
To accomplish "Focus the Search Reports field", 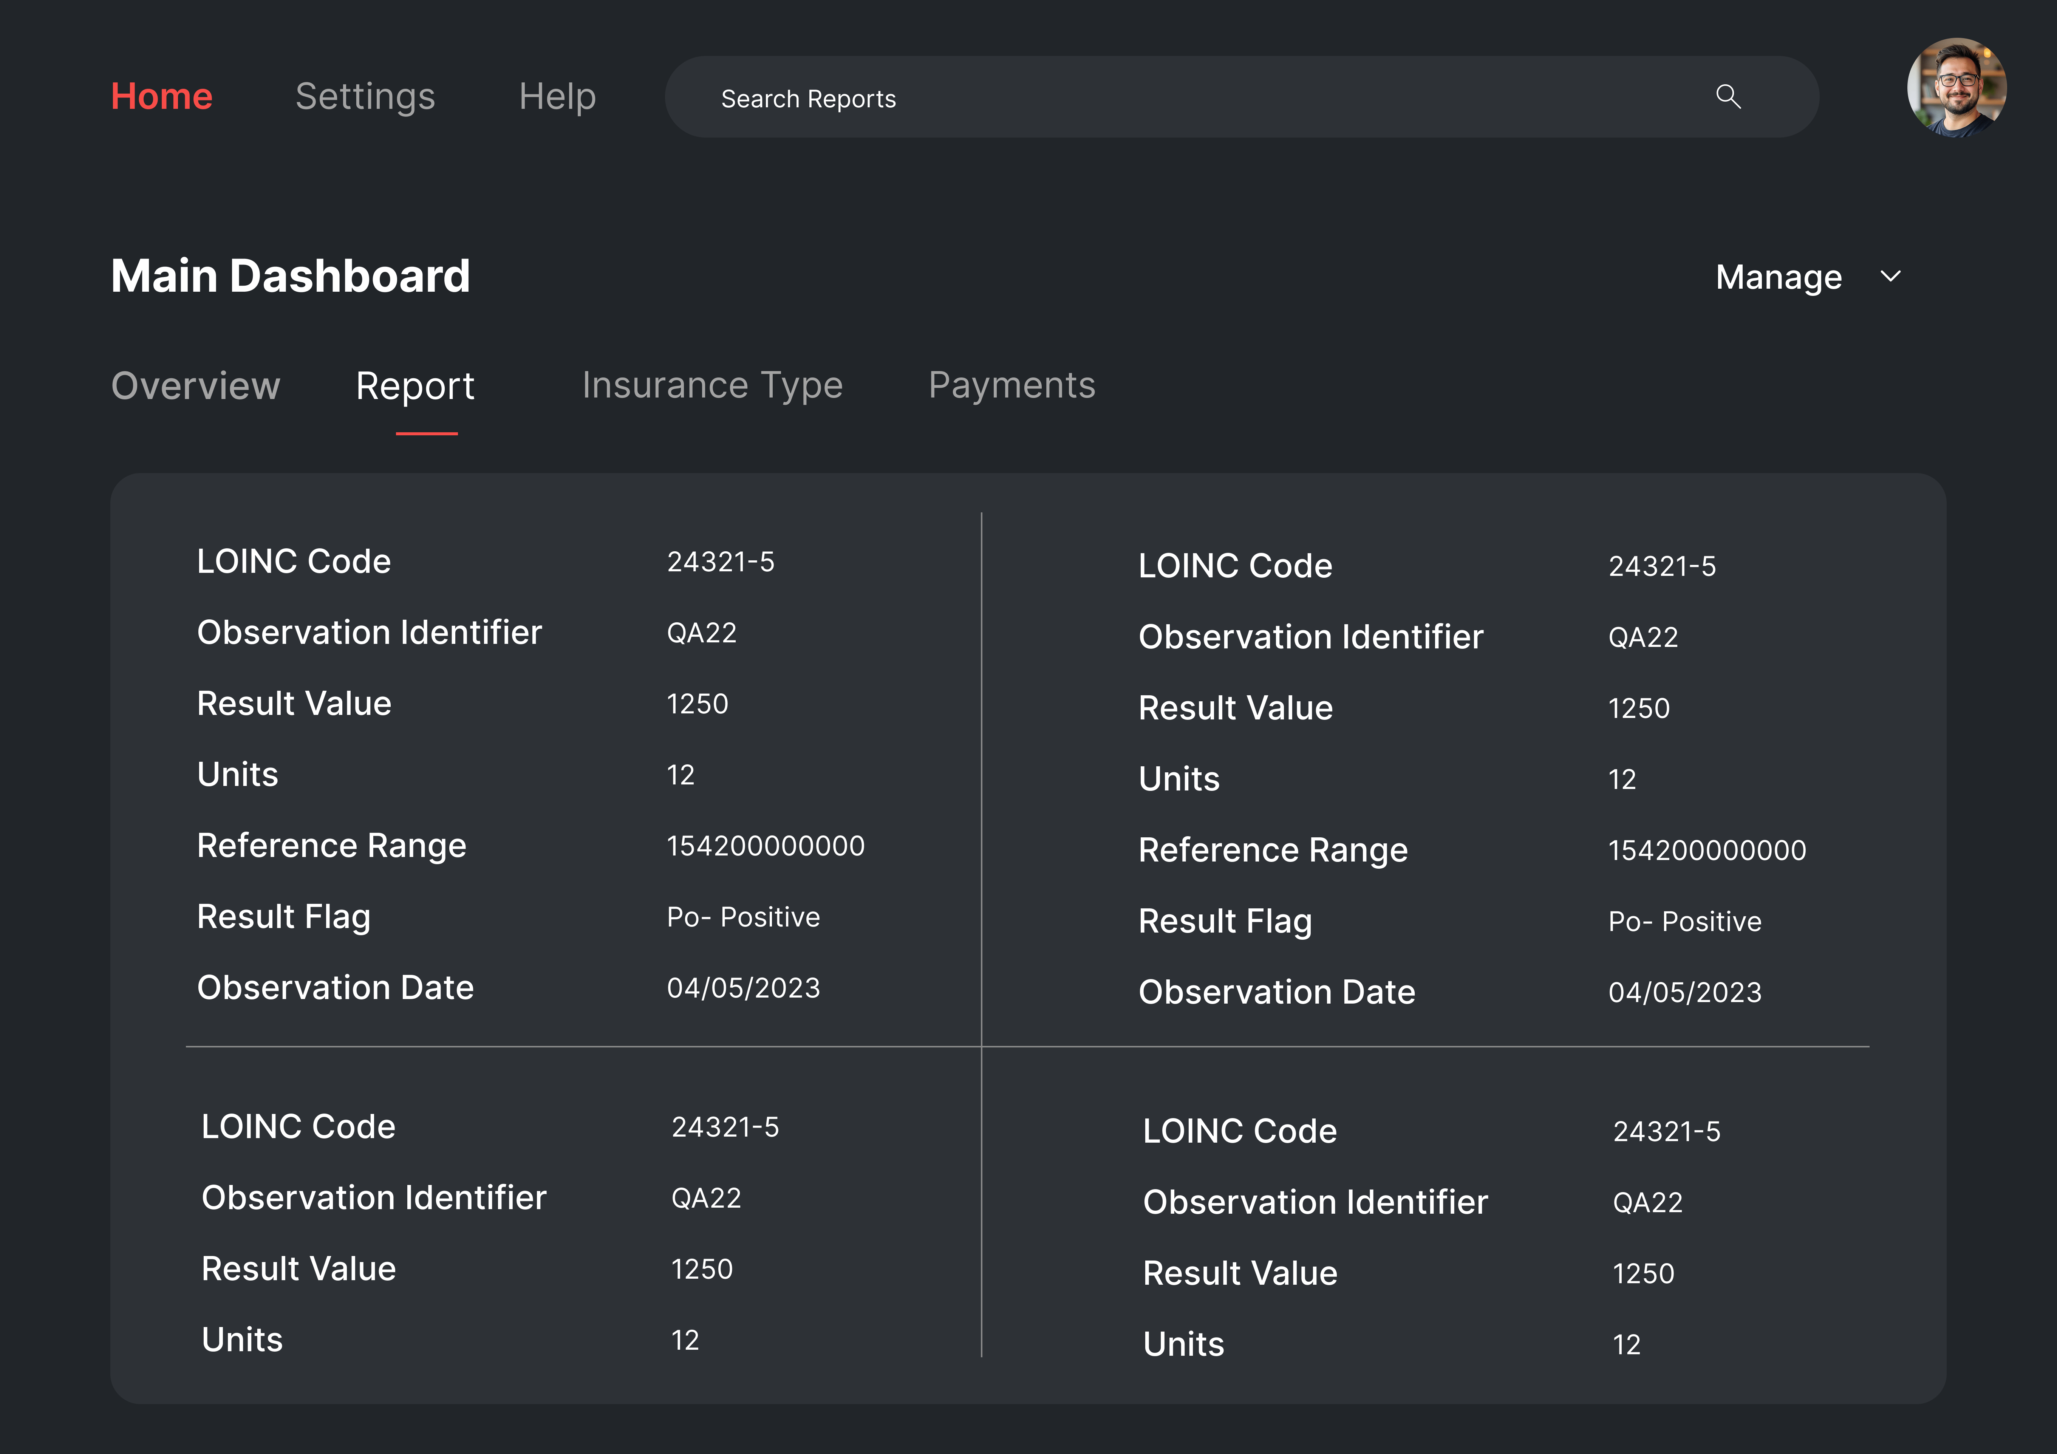I will (x=1242, y=97).
